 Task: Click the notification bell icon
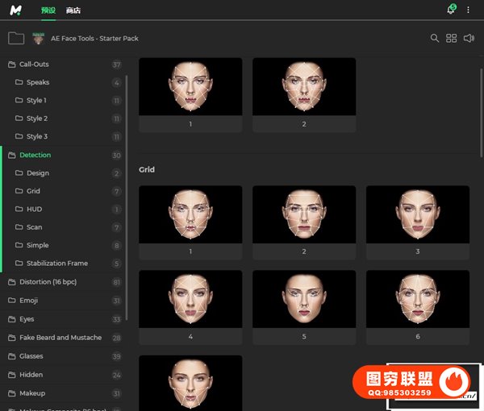(450, 10)
